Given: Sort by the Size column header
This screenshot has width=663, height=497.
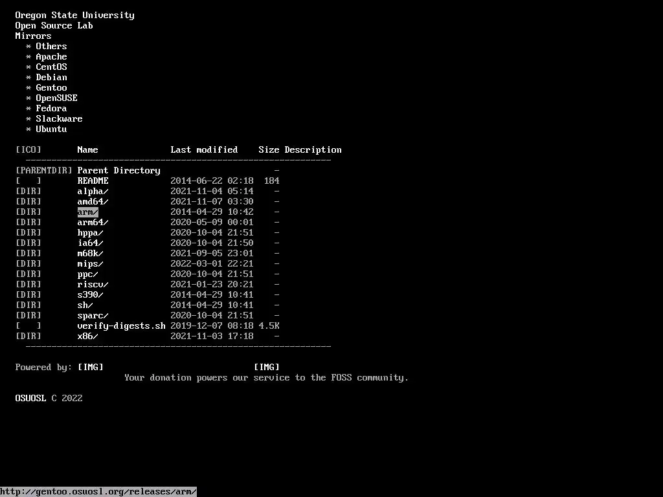Looking at the screenshot, I should coord(269,149).
